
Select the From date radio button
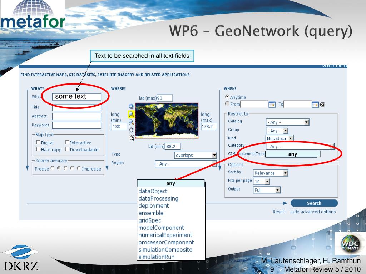(x=227, y=103)
